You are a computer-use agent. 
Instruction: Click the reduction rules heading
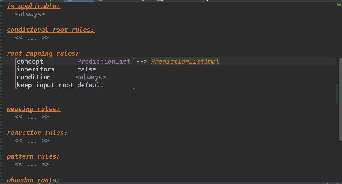pyautogui.click(x=37, y=133)
